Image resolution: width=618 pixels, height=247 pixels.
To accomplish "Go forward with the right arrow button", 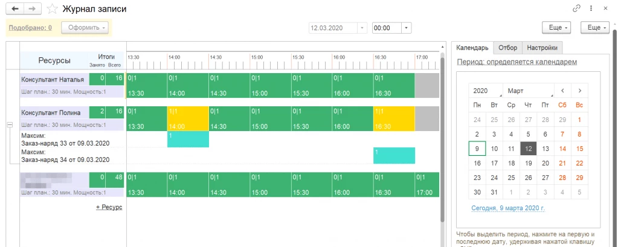I will pos(33,8).
